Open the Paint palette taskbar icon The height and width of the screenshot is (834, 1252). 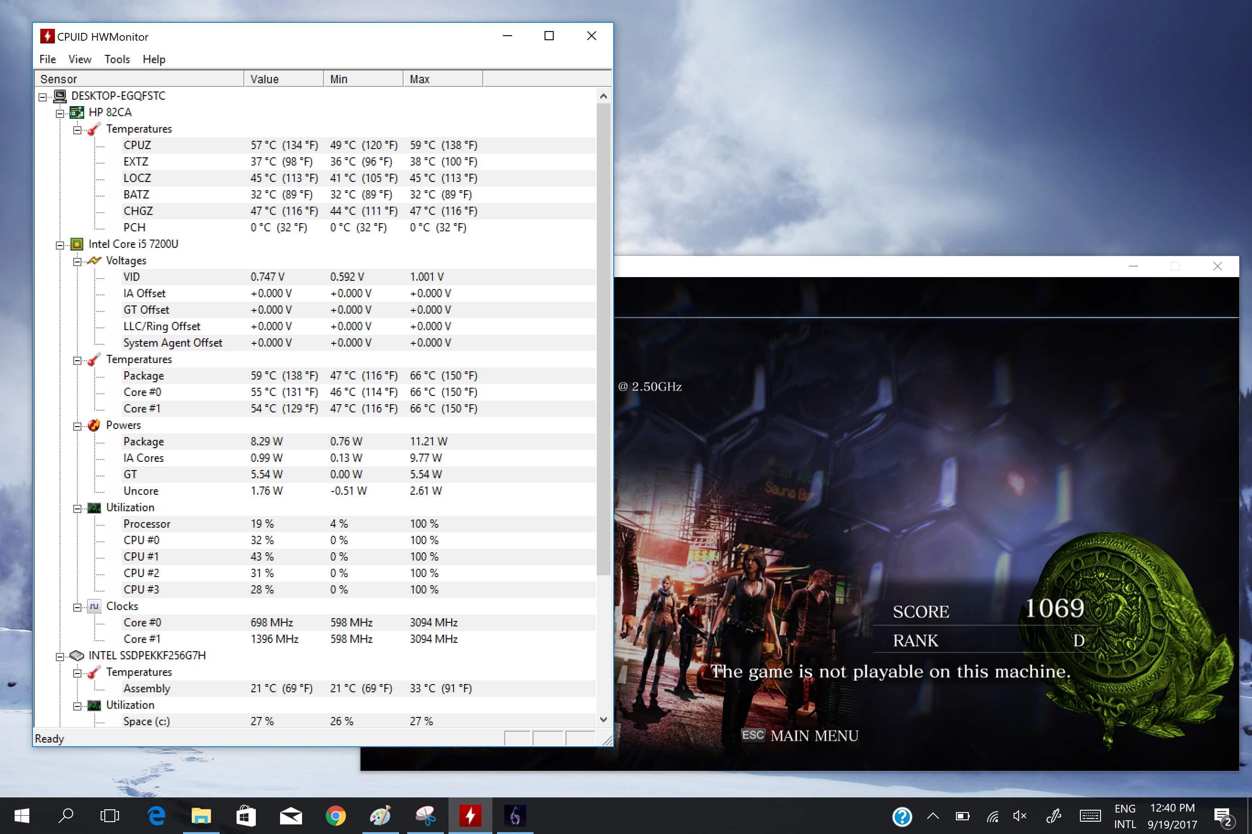(380, 816)
